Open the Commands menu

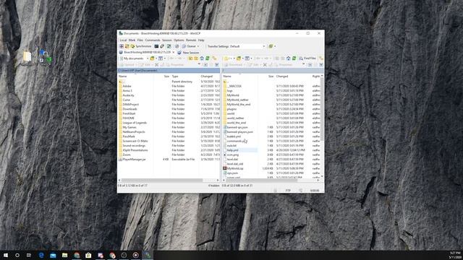pos(153,40)
